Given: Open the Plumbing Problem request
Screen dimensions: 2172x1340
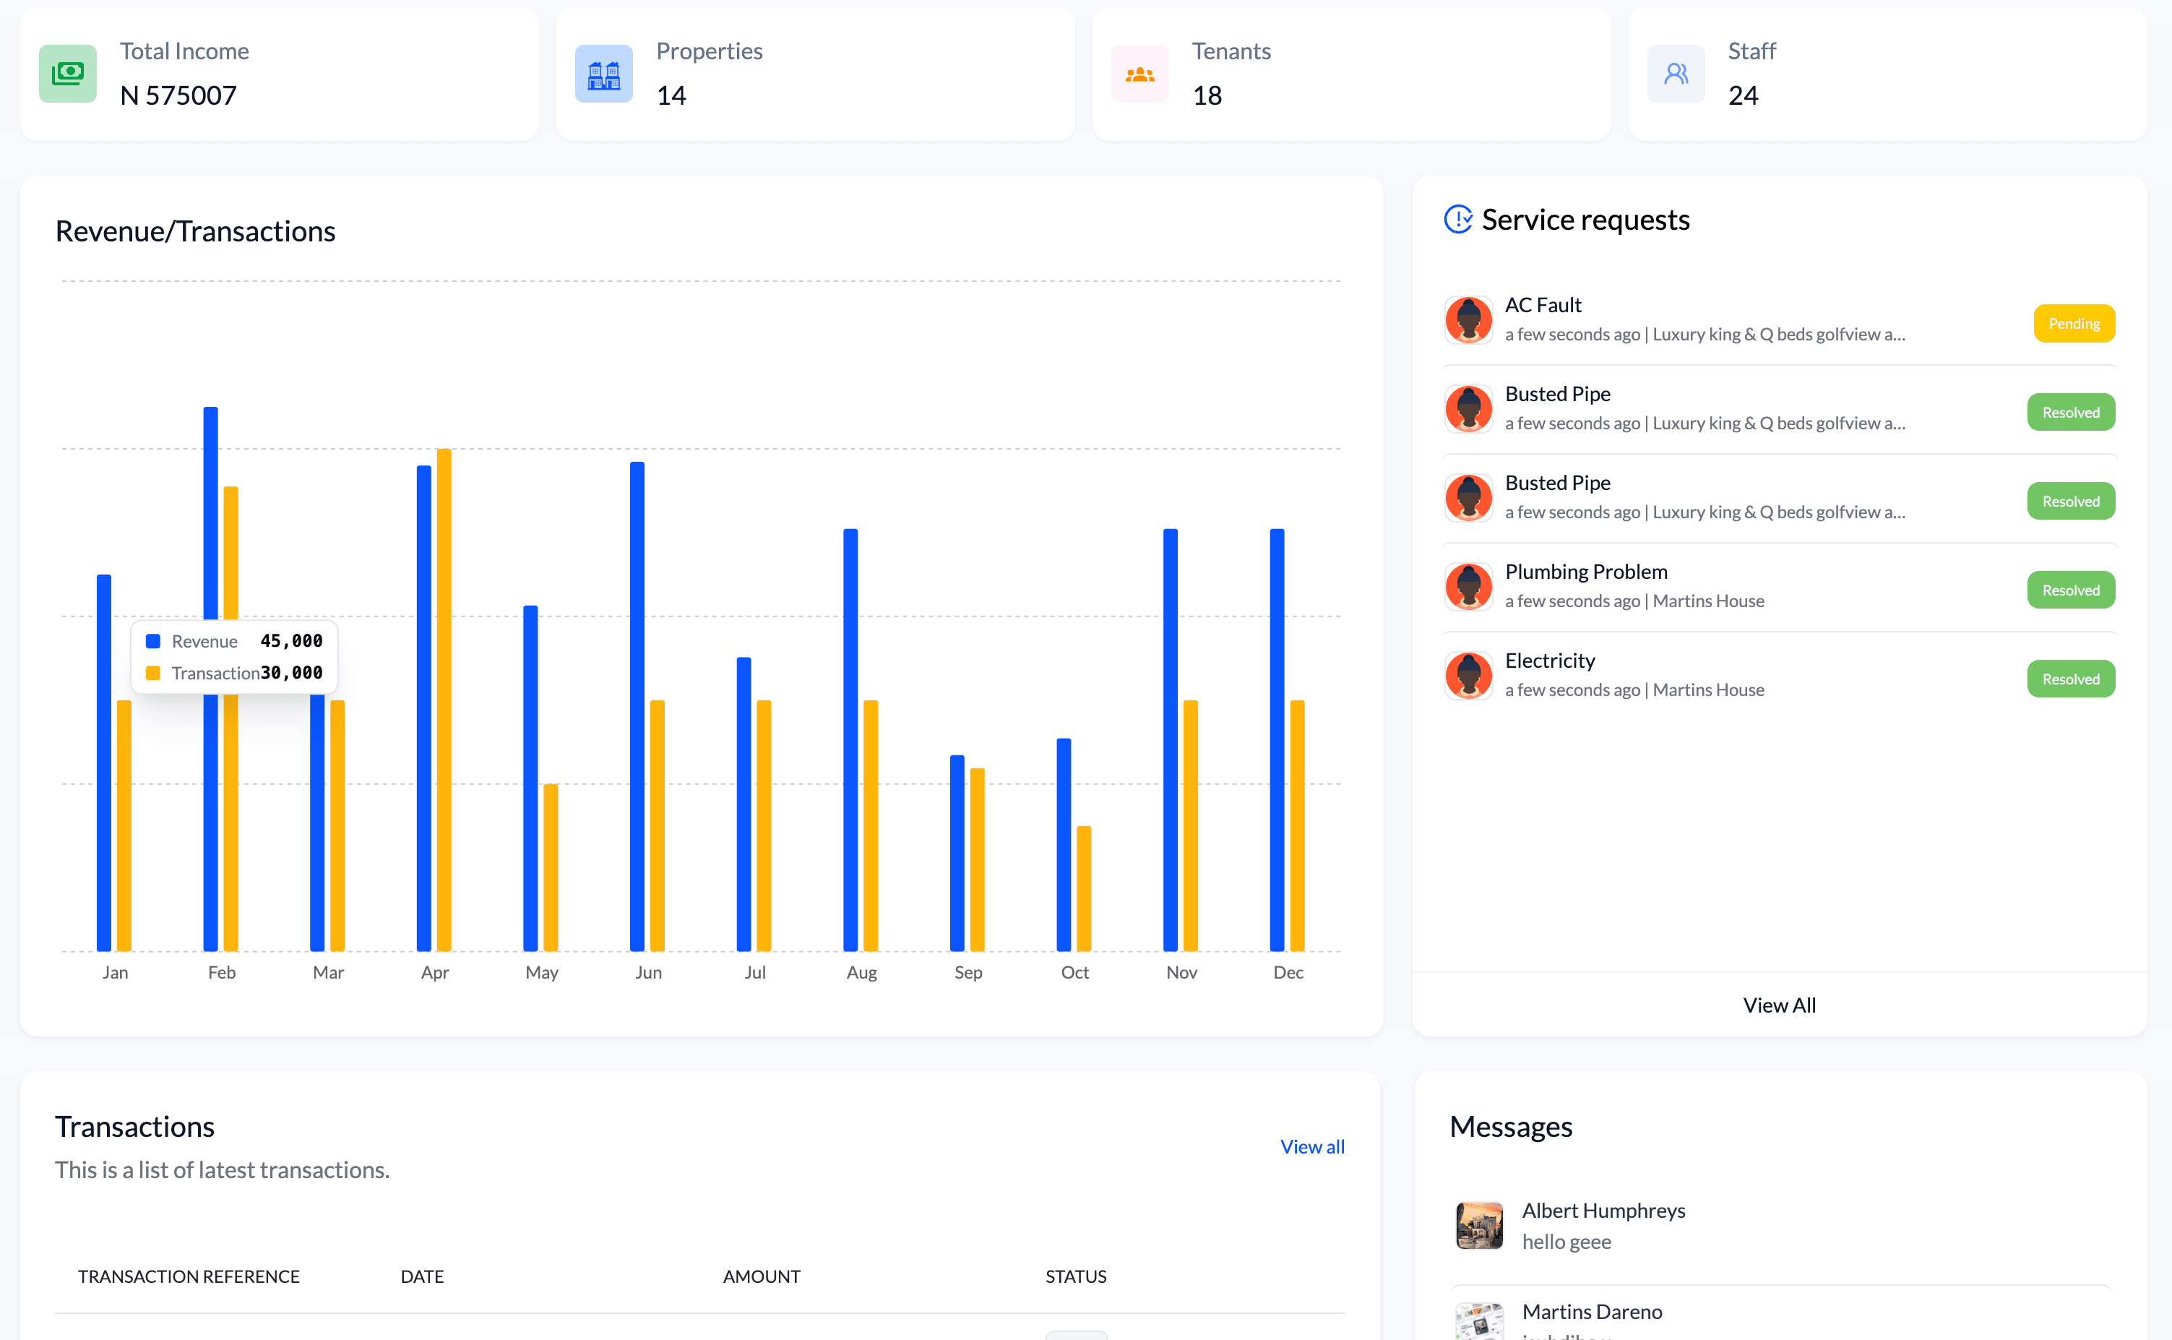Looking at the screenshot, I should click(1779, 587).
